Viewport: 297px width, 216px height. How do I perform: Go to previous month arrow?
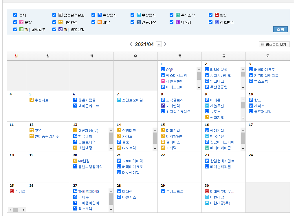click(x=131, y=44)
